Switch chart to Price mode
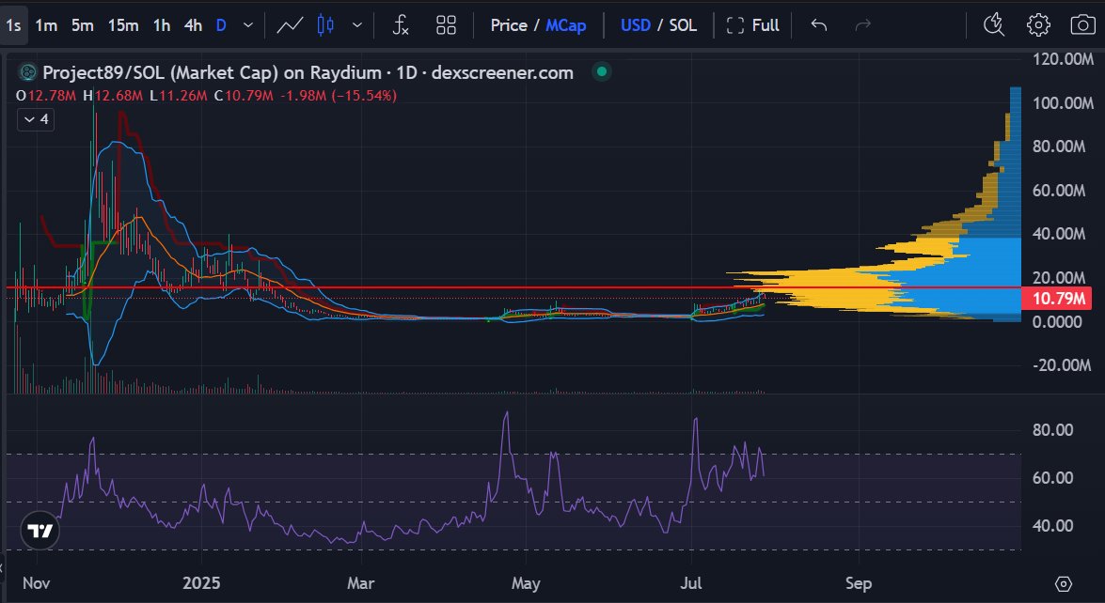Image resolution: width=1105 pixels, height=603 pixels. click(509, 25)
